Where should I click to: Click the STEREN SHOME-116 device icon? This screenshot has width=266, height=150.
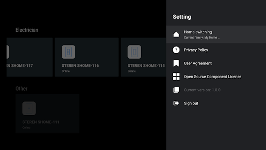[x=68, y=52]
